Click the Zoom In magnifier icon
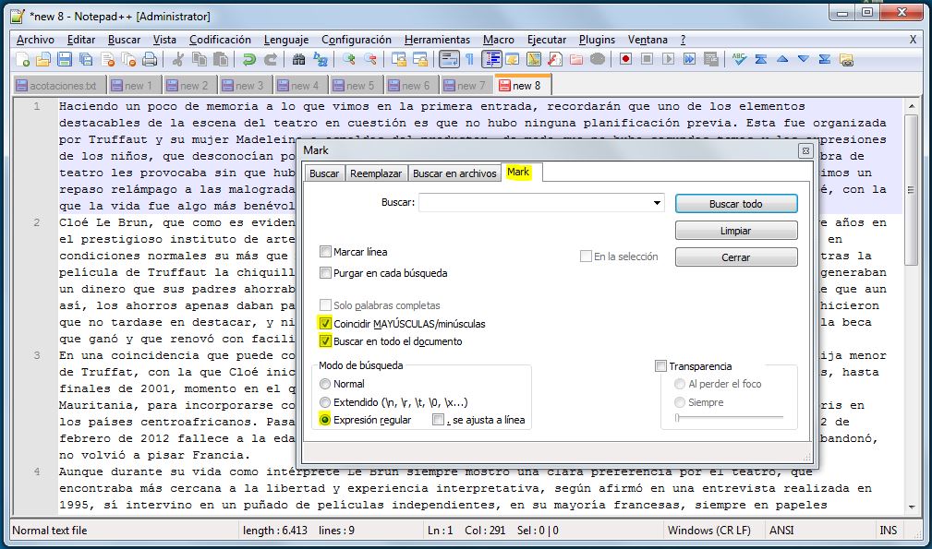932x549 pixels. tap(348, 59)
